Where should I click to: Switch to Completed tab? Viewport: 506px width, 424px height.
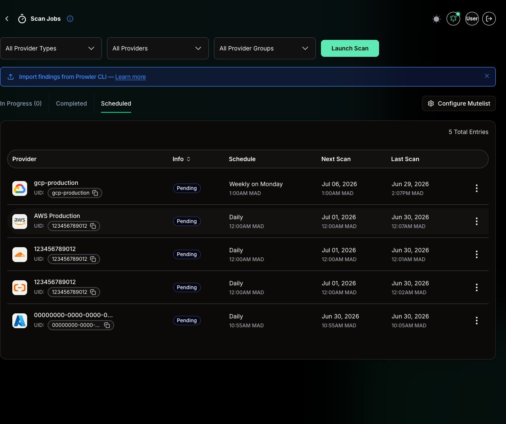(x=71, y=103)
